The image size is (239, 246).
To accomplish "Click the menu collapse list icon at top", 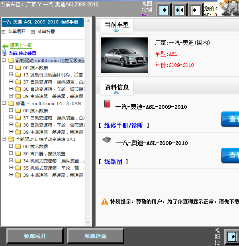I will tap(33, 32).
